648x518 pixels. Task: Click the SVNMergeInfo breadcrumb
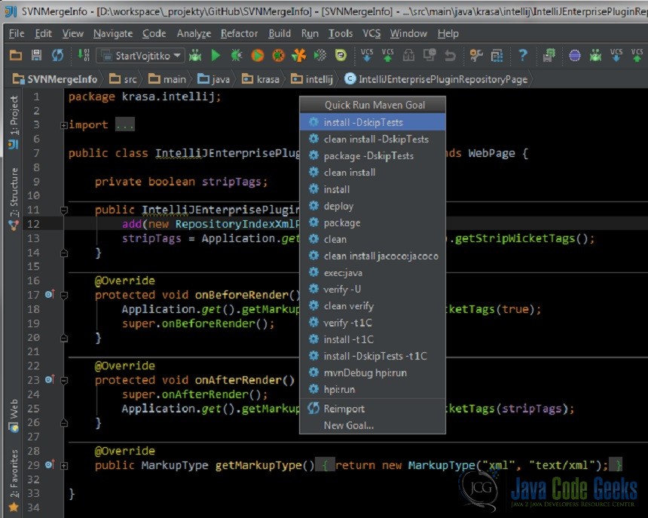pos(55,79)
